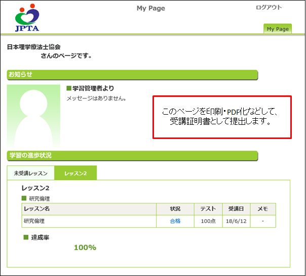The image size is (306, 276).
Task: Click the 日本理学療法士協会 name text
Action: coord(34,47)
